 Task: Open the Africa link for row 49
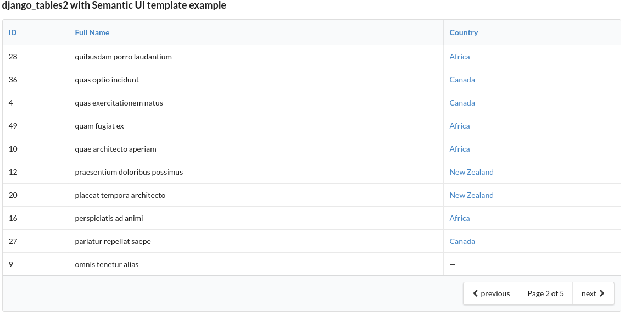click(x=460, y=126)
